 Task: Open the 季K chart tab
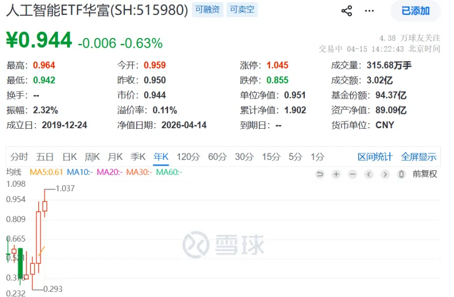[138, 157]
